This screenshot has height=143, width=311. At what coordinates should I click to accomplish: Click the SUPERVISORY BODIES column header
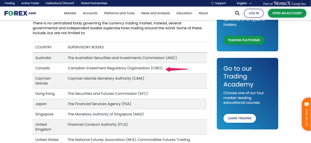pyautogui.click(x=86, y=47)
